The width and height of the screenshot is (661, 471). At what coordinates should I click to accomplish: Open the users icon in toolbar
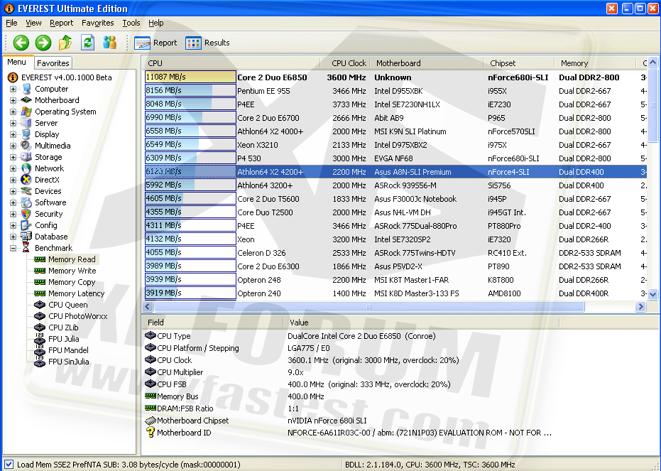click(109, 43)
